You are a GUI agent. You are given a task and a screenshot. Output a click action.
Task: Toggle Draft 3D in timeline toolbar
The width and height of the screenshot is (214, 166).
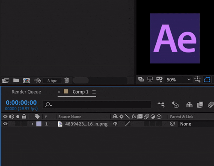tap(175, 105)
